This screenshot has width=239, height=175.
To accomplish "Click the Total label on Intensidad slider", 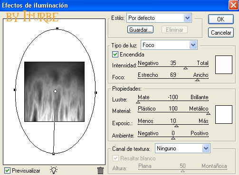I will (x=203, y=63).
